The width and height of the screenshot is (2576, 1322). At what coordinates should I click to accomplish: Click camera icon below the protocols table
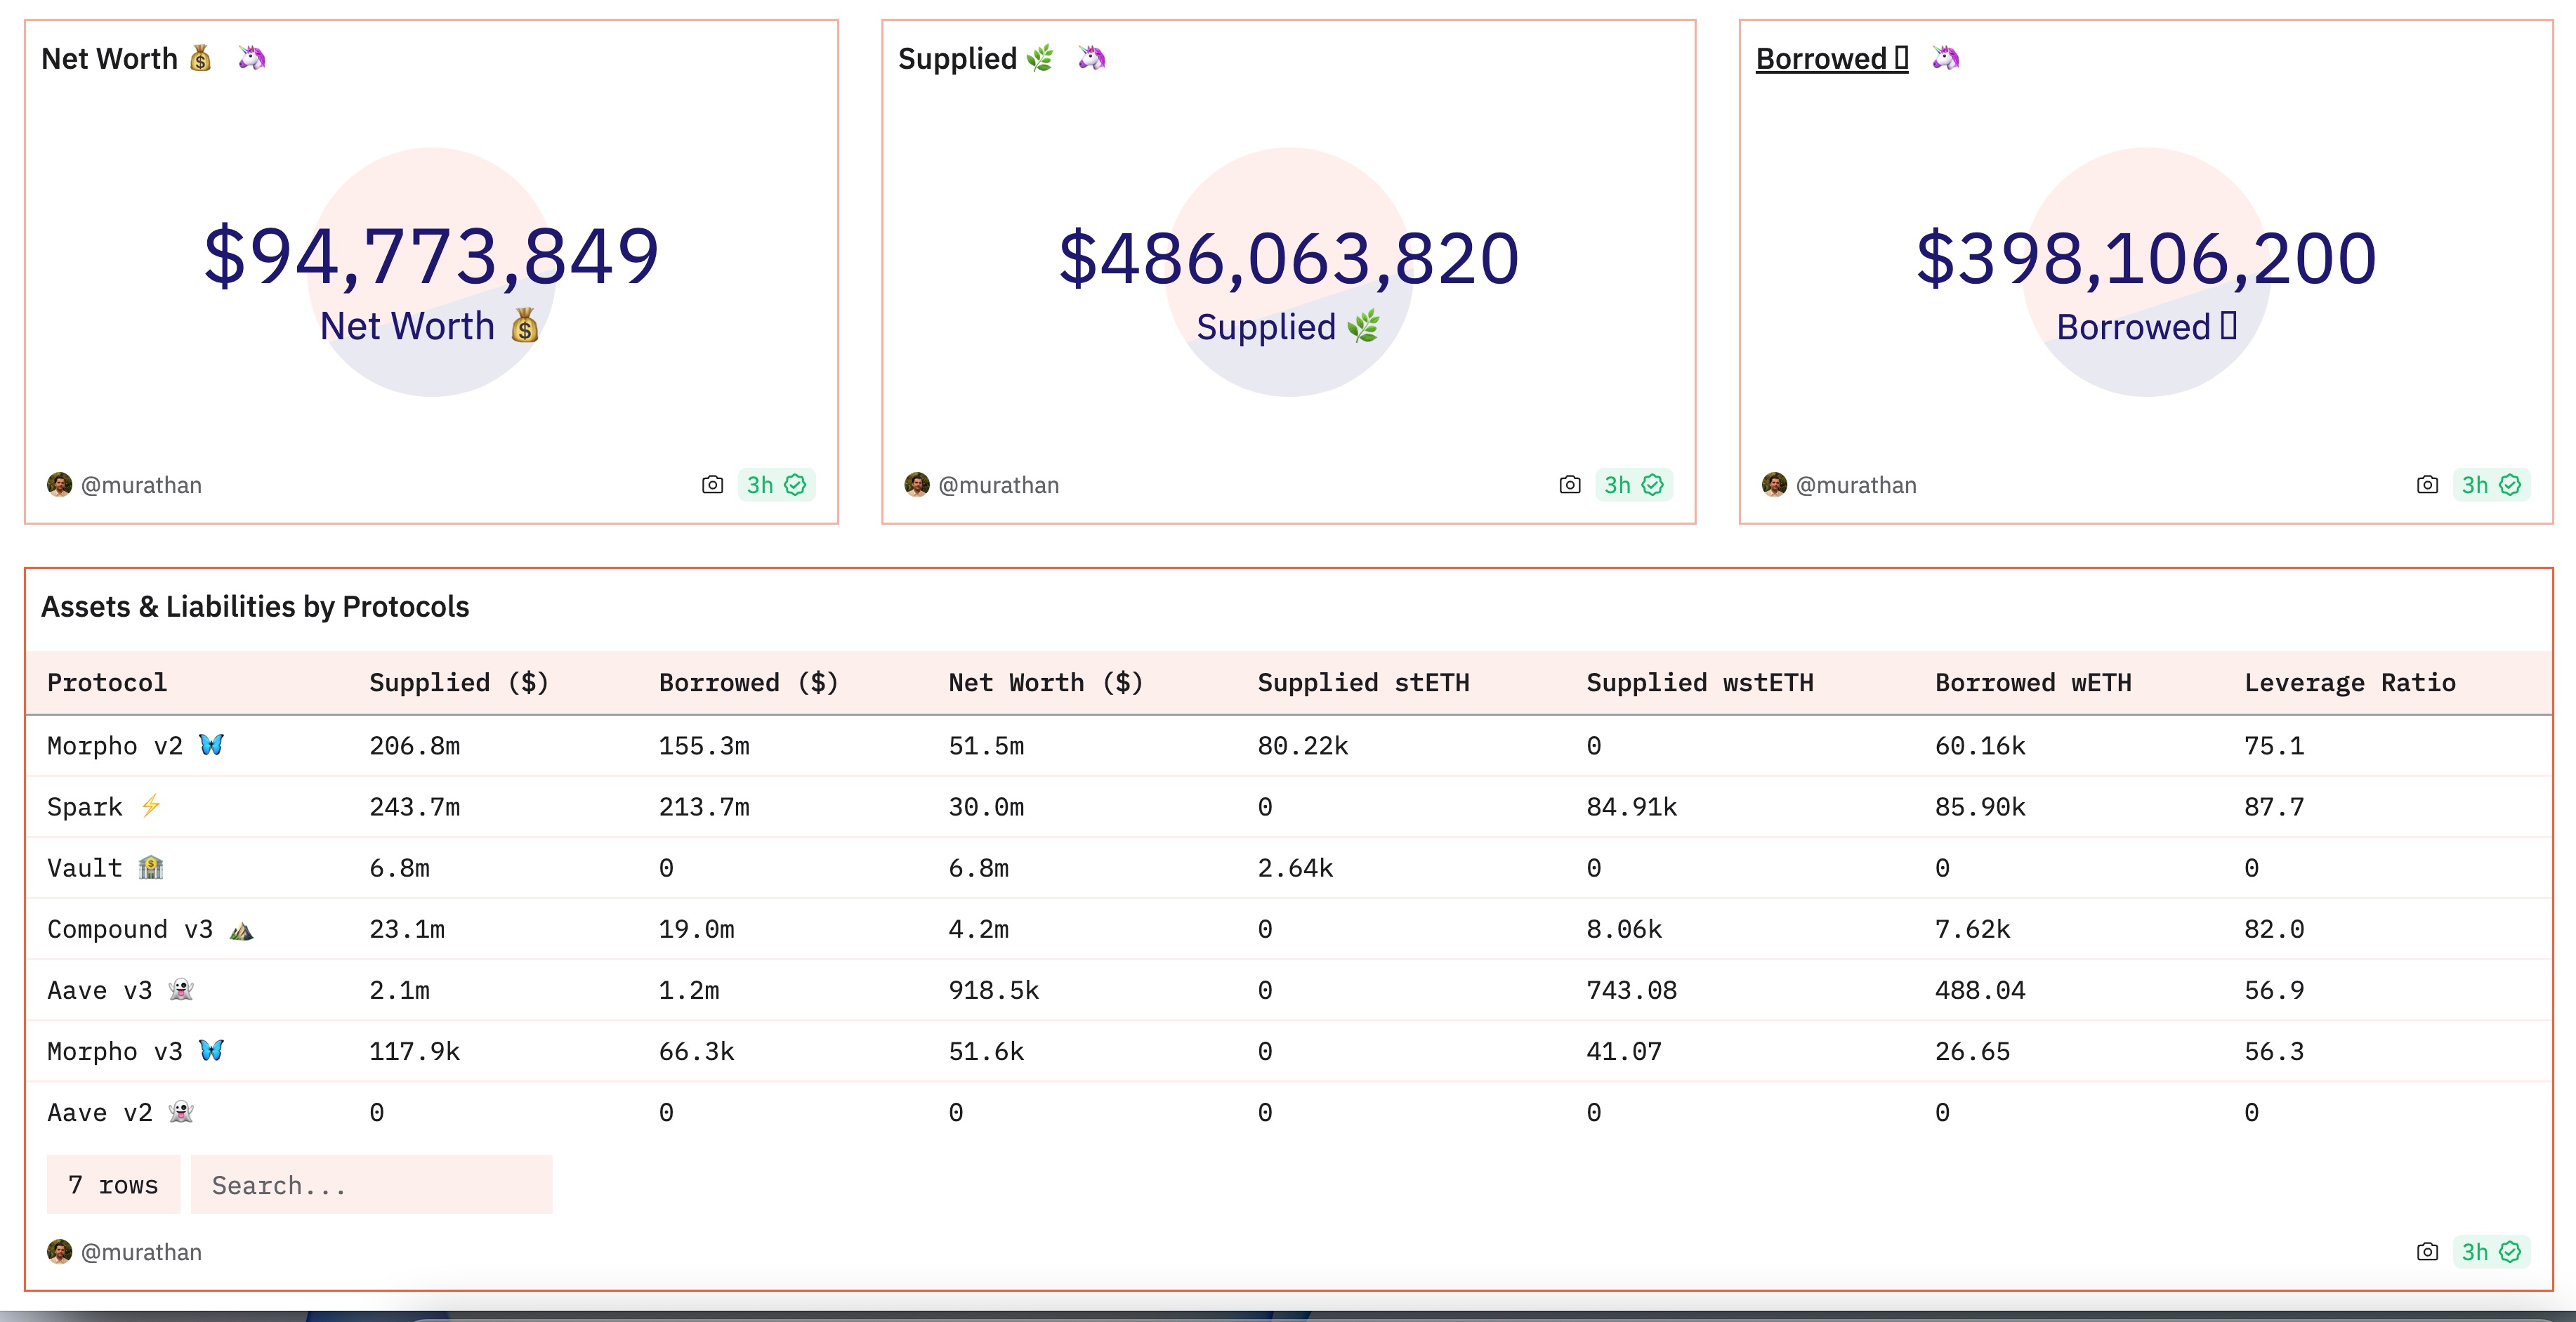pyautogui.click(x=2427, y=1252)
